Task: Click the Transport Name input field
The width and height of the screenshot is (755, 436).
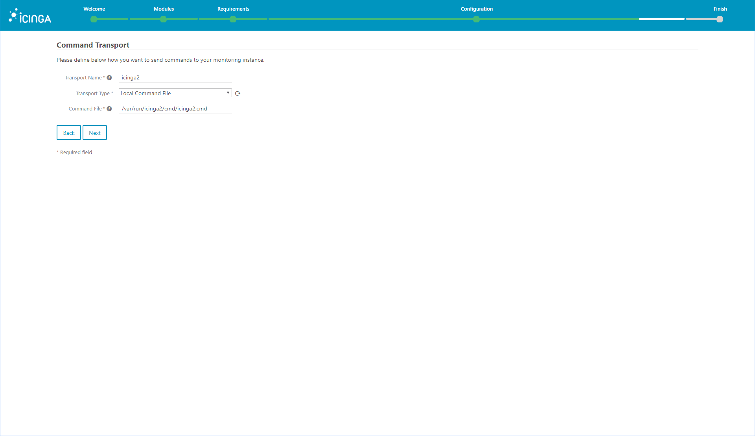Action: pyautogui.click(x=175, y=77)
